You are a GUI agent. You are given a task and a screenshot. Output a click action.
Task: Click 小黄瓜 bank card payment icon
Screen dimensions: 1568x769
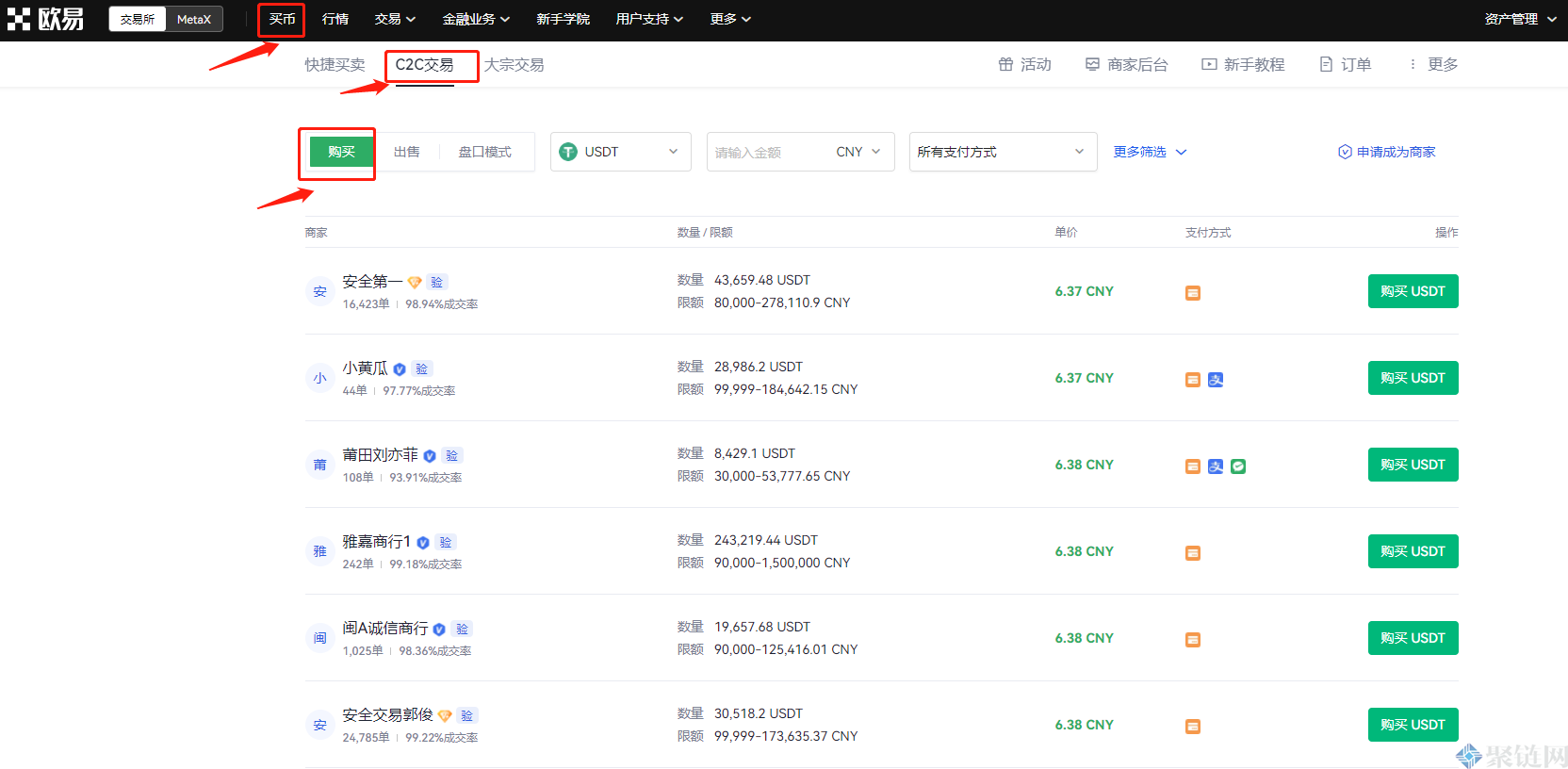(1193, 380)
